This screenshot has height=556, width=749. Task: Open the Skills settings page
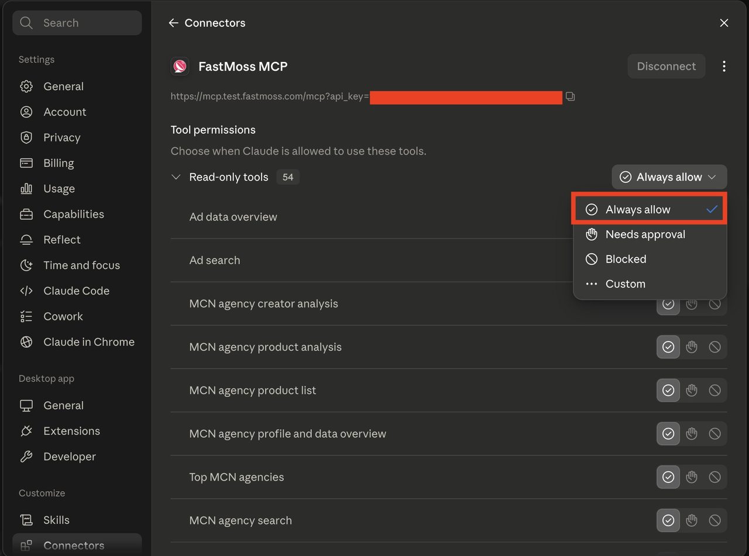pos(77,520)
